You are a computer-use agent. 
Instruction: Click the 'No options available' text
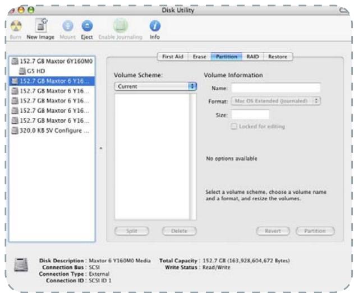(232, 159)
